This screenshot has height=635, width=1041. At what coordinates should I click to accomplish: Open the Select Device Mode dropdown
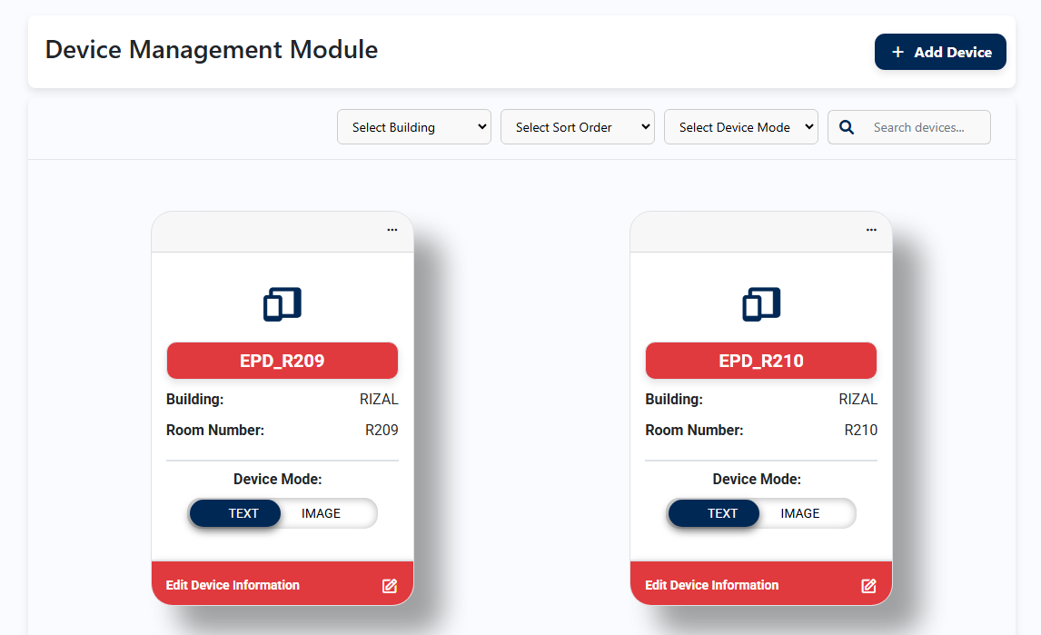coord(741,127)
